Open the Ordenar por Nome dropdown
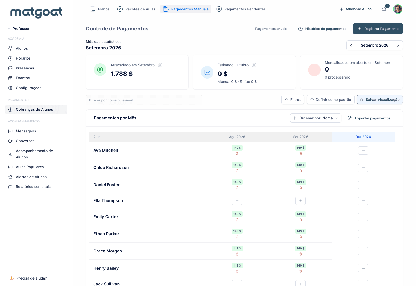 click(x=316, y=118)
